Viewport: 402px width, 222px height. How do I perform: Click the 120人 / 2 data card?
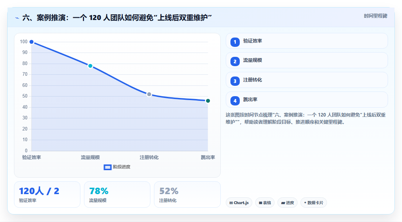click(x=47, y=194)
